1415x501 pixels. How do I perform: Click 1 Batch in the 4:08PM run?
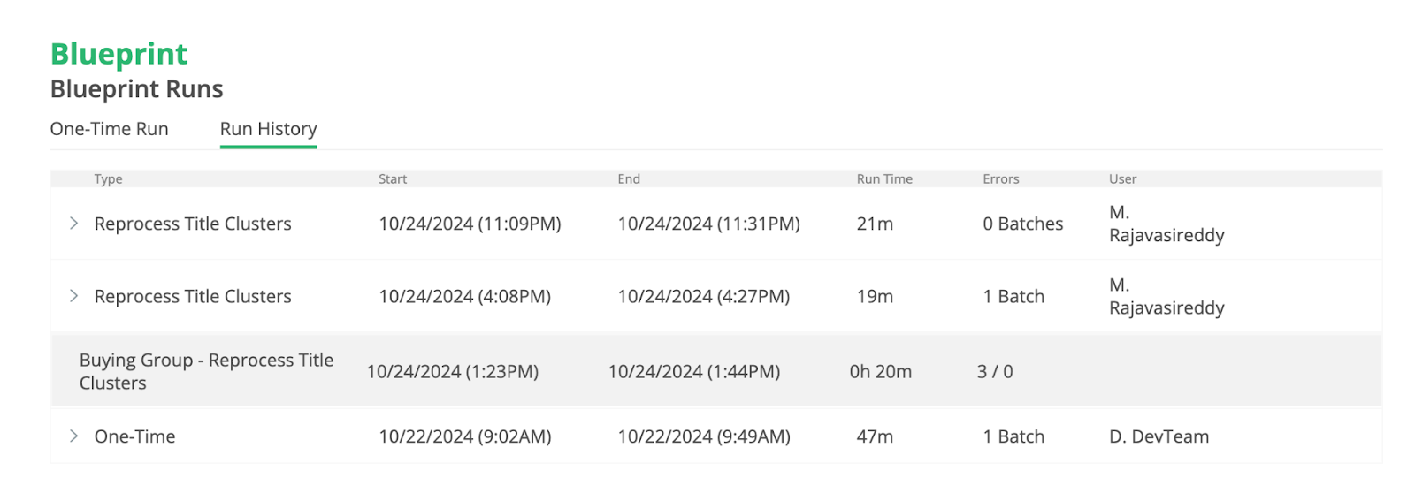tap(1013, 297)
